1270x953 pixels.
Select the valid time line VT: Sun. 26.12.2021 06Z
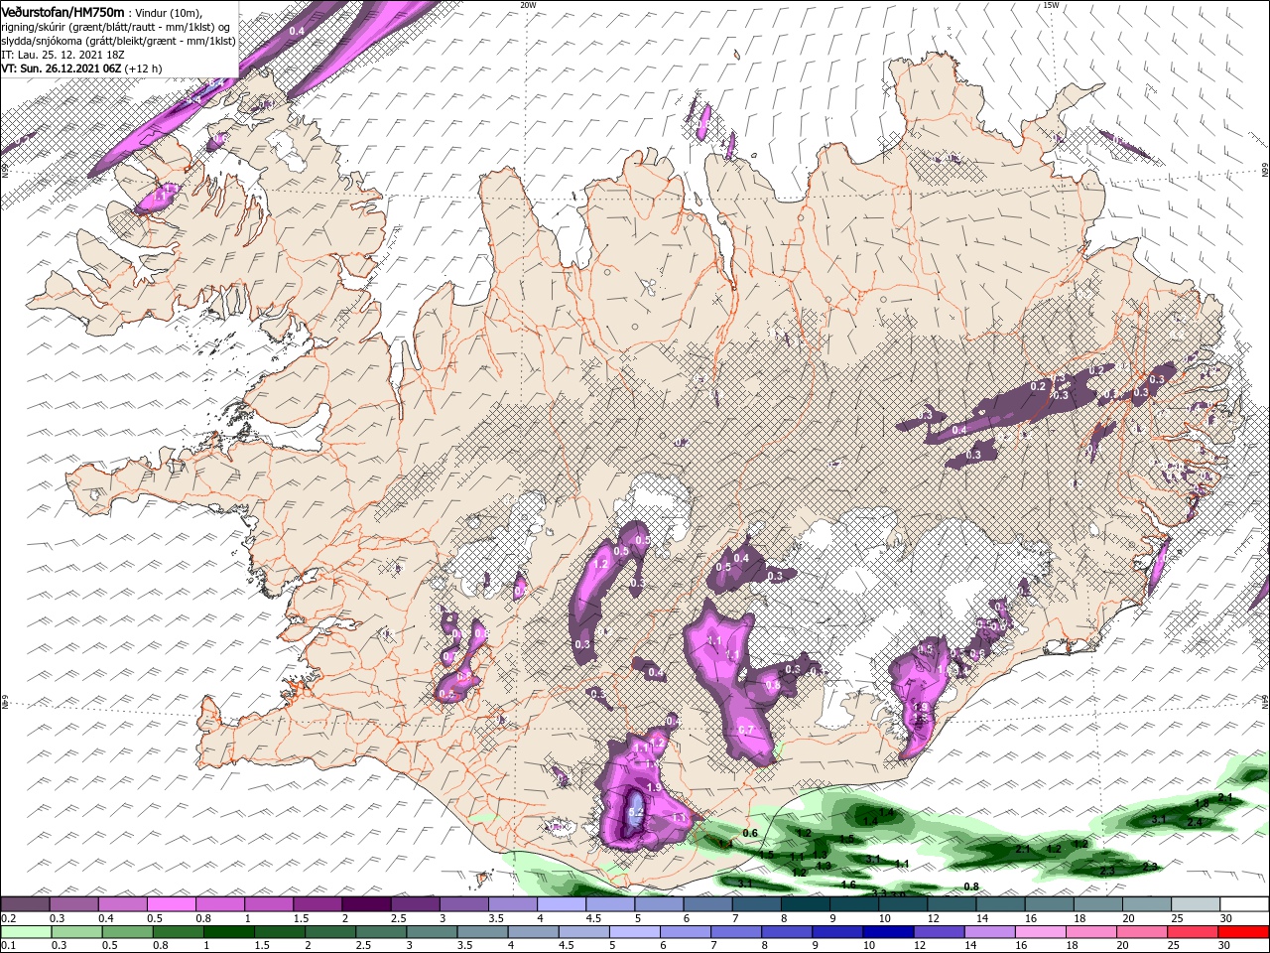tap(62, 68)
